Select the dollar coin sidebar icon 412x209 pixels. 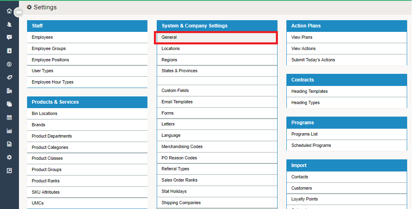point(9,64)
